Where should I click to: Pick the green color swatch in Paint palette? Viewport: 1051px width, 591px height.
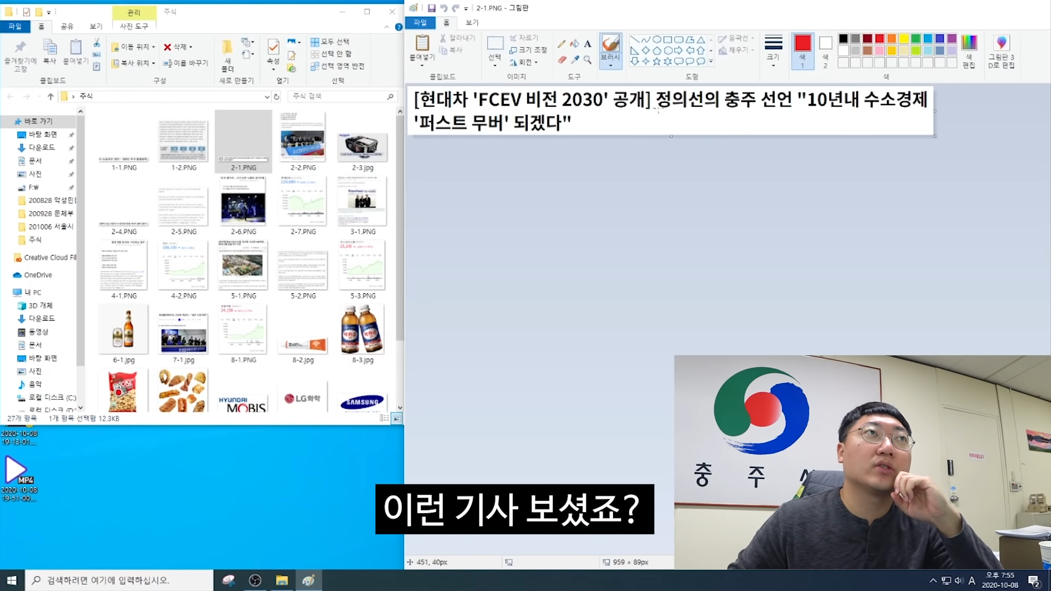point(916,38)
